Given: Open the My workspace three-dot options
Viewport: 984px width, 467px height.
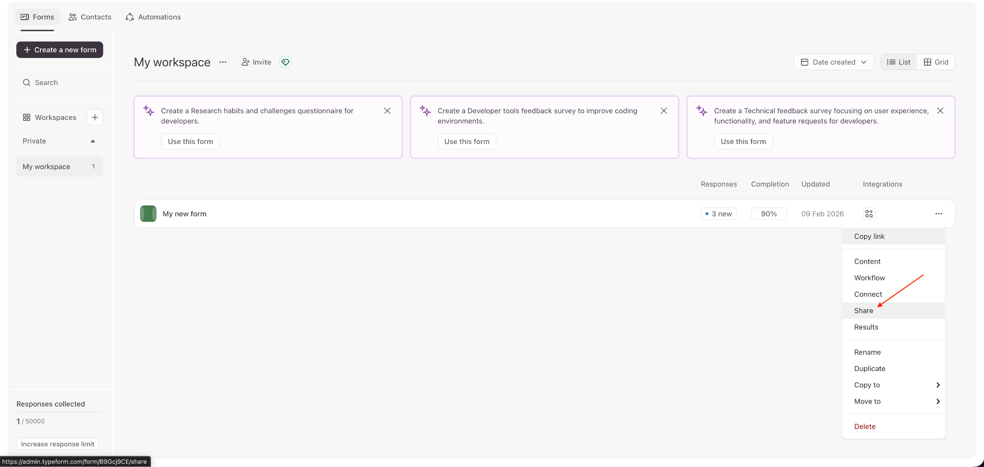Looking at the screenshot, I should click(x=223, y=62).
